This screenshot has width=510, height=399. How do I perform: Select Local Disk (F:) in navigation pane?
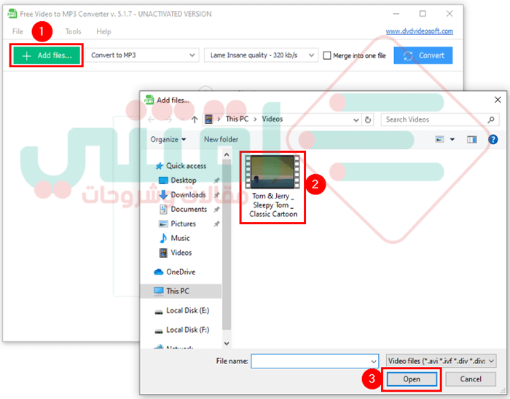(x=181, y=330)
